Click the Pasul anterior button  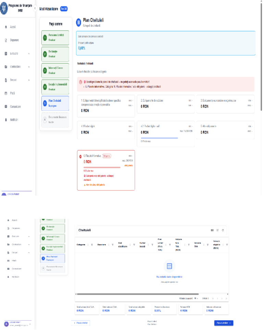81,323
